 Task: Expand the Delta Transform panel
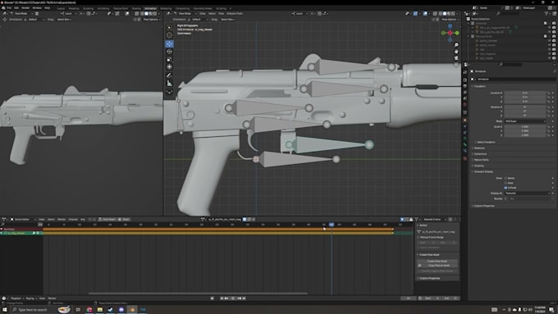tap(486, 142)
